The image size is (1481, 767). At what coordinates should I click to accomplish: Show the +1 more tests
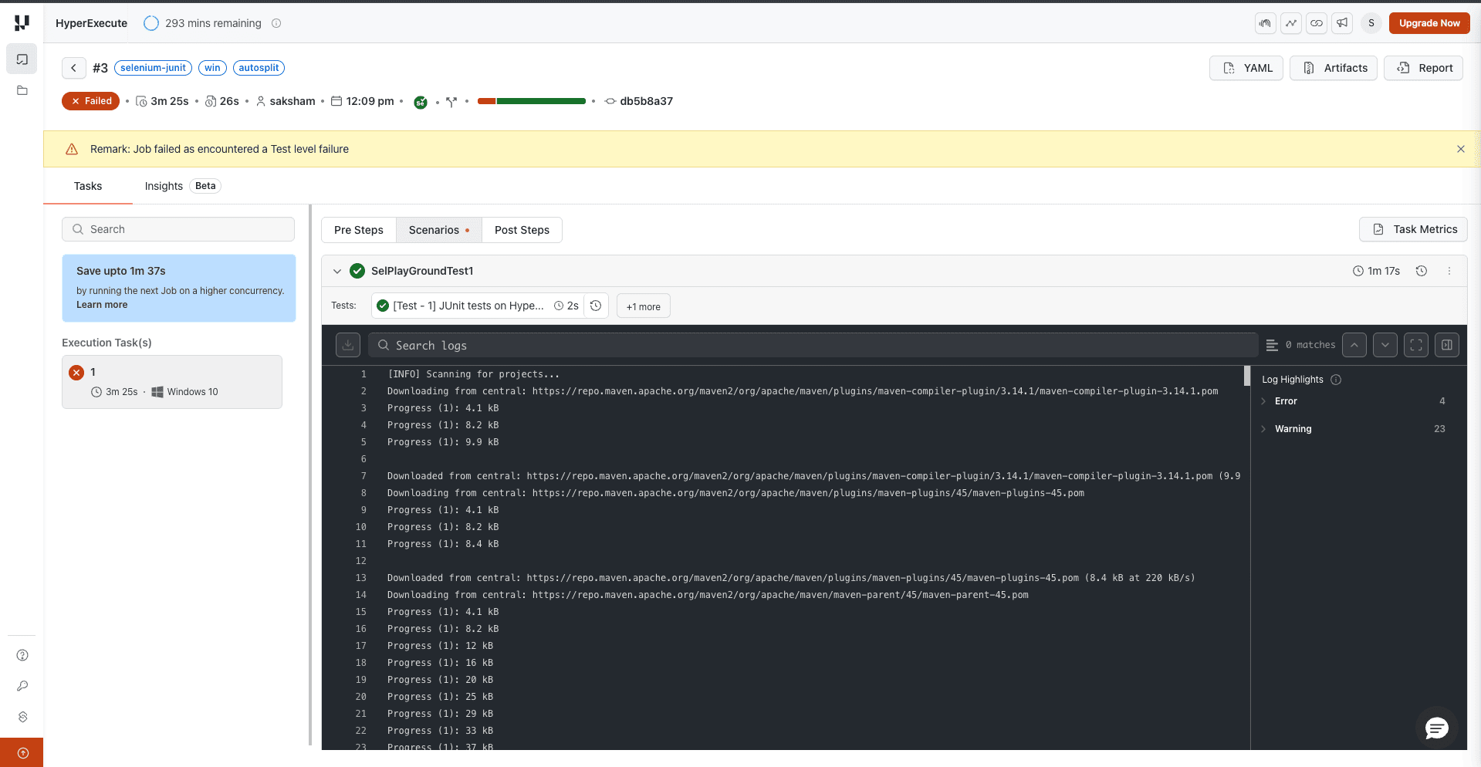coord(644,306)
